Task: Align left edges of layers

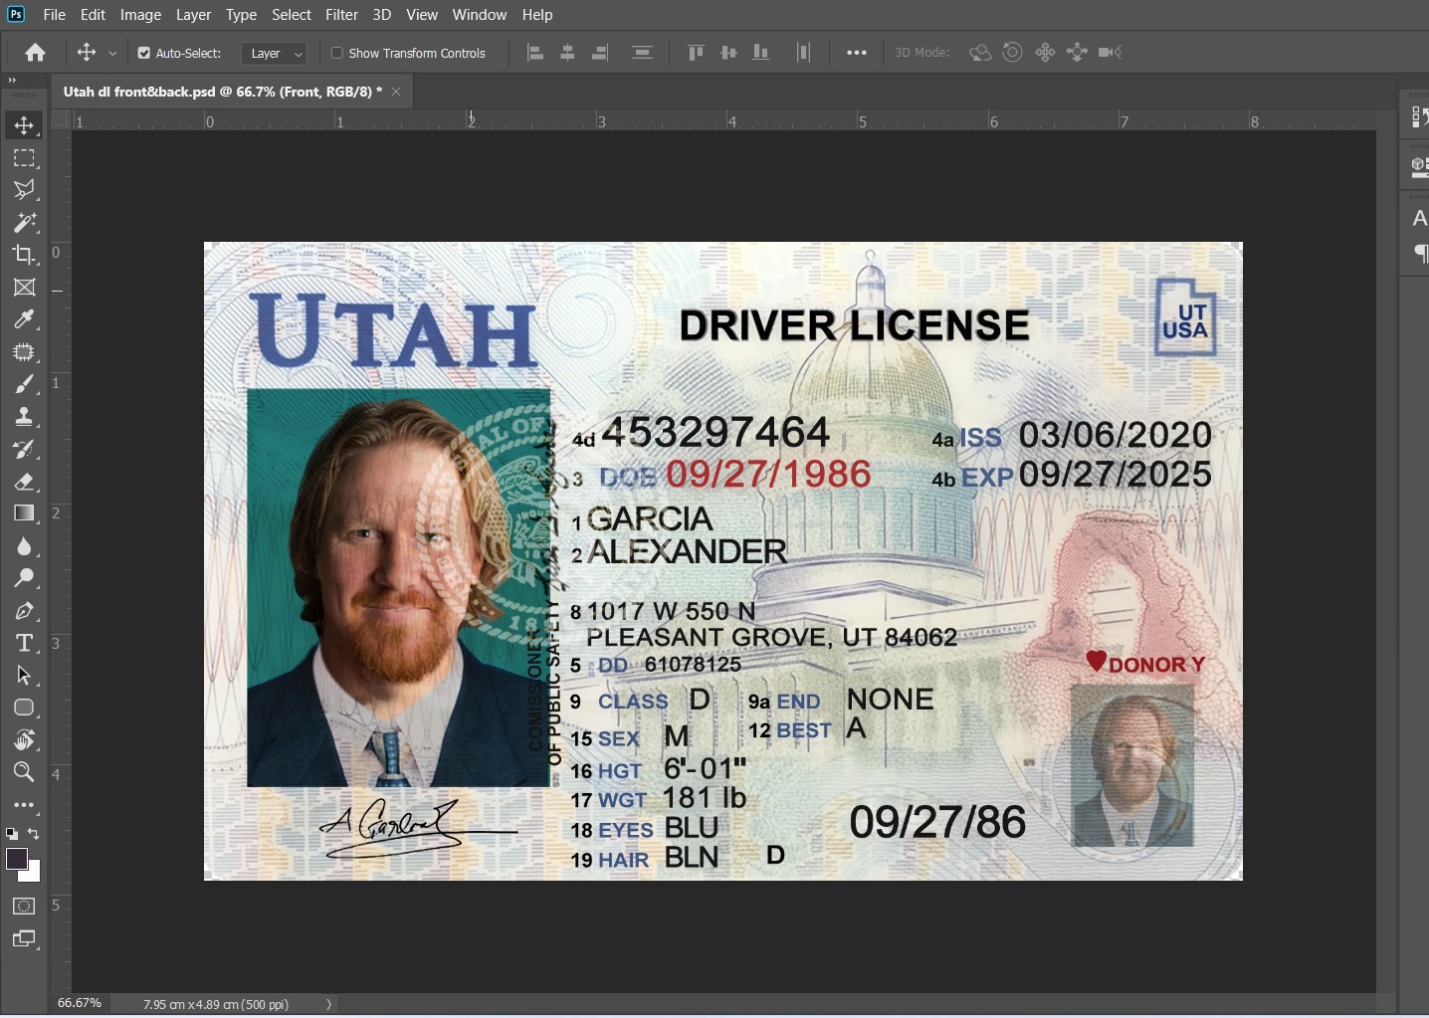Action: click(x=535, y=53)
